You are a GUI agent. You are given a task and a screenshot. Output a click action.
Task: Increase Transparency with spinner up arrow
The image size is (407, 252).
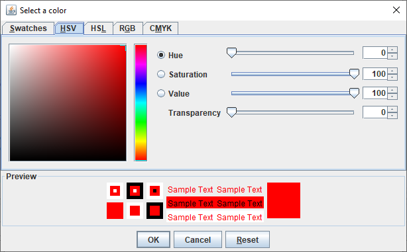click(x=392, y=109)
